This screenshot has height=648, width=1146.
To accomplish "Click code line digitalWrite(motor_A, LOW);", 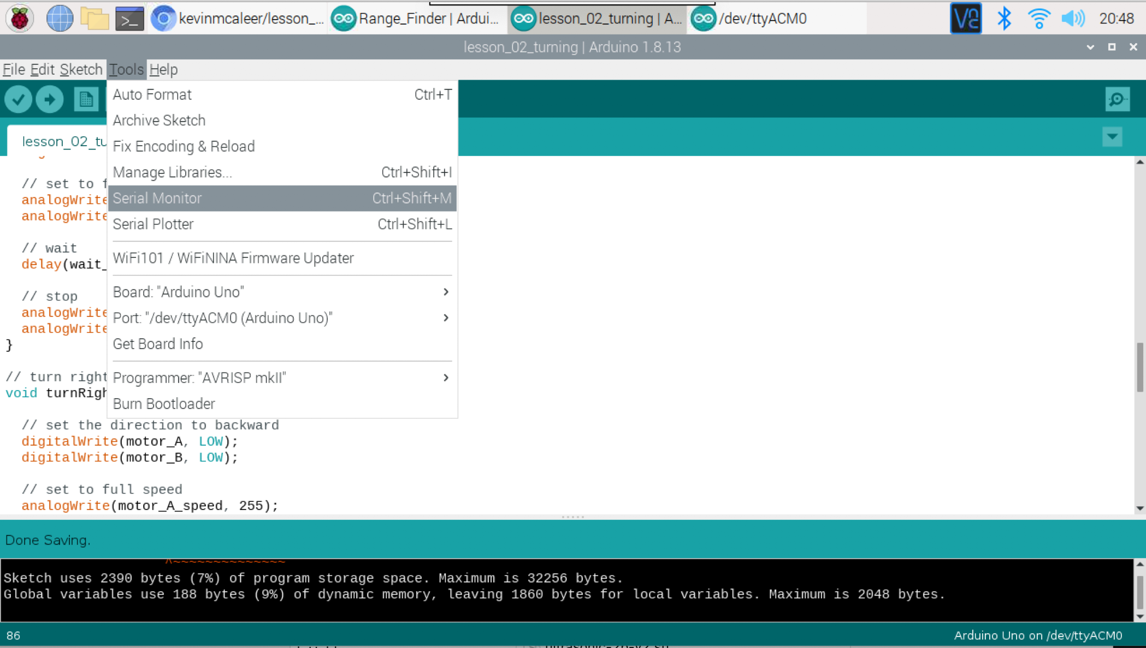I will coord(130,441).
